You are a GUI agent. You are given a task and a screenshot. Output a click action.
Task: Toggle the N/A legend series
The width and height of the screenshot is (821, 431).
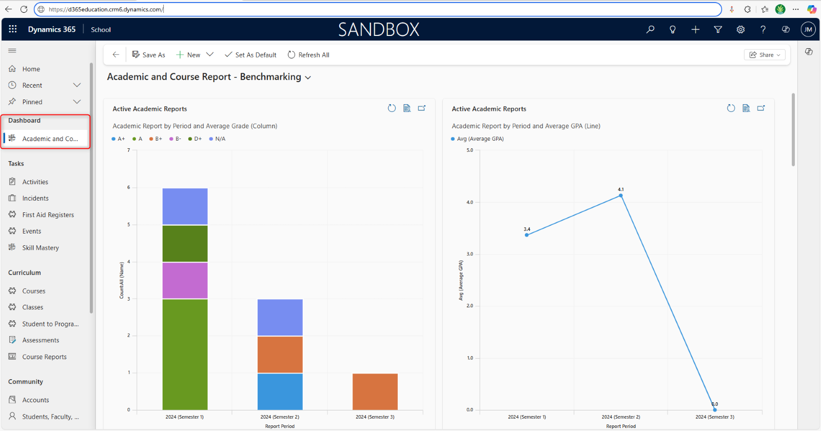coord(218,139)
